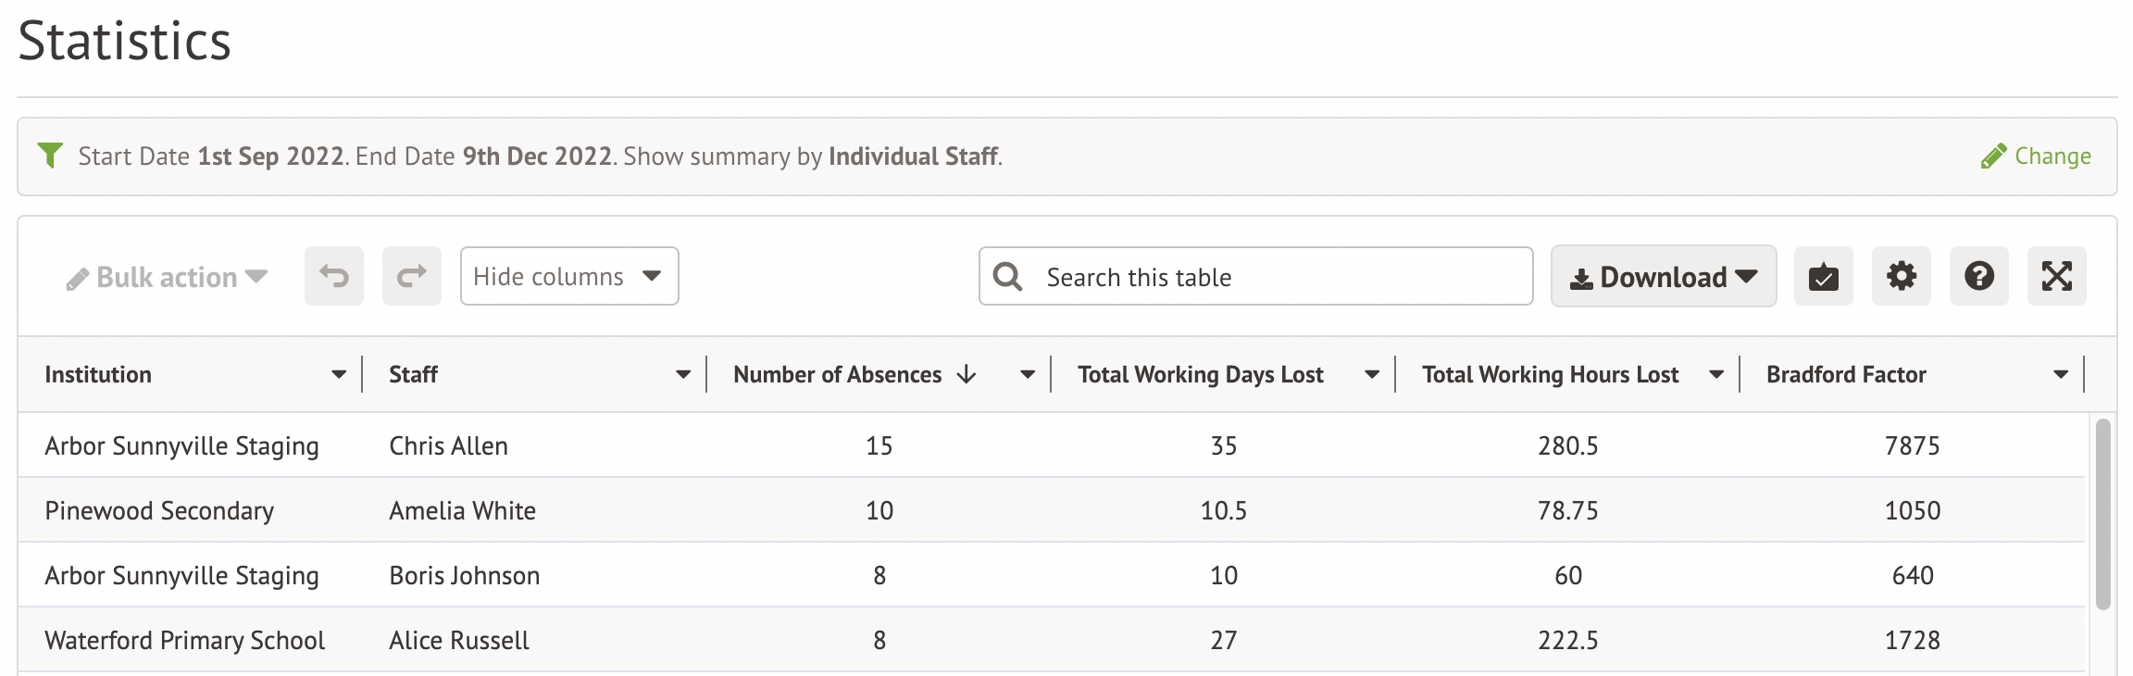This screenshot has width=2133, height=676.
Task: Click the redo arrow icon
Action: pos(412,276)
